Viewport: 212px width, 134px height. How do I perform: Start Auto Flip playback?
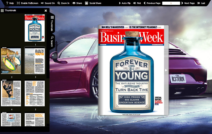(125, 3)
